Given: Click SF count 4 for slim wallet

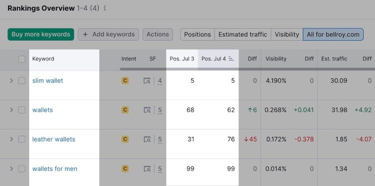Looking at the screenshot, I should pos(160,81).
